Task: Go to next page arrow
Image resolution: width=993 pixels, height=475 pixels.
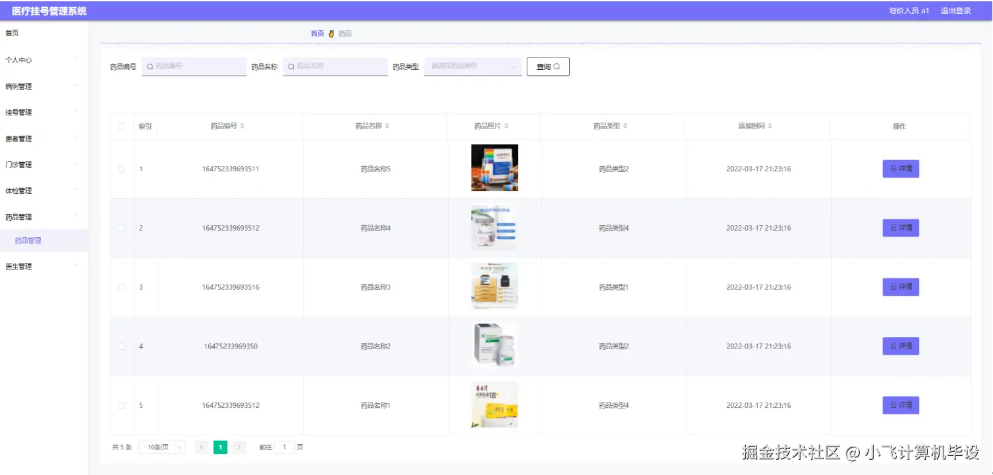Action: click(x=239, y=447)
